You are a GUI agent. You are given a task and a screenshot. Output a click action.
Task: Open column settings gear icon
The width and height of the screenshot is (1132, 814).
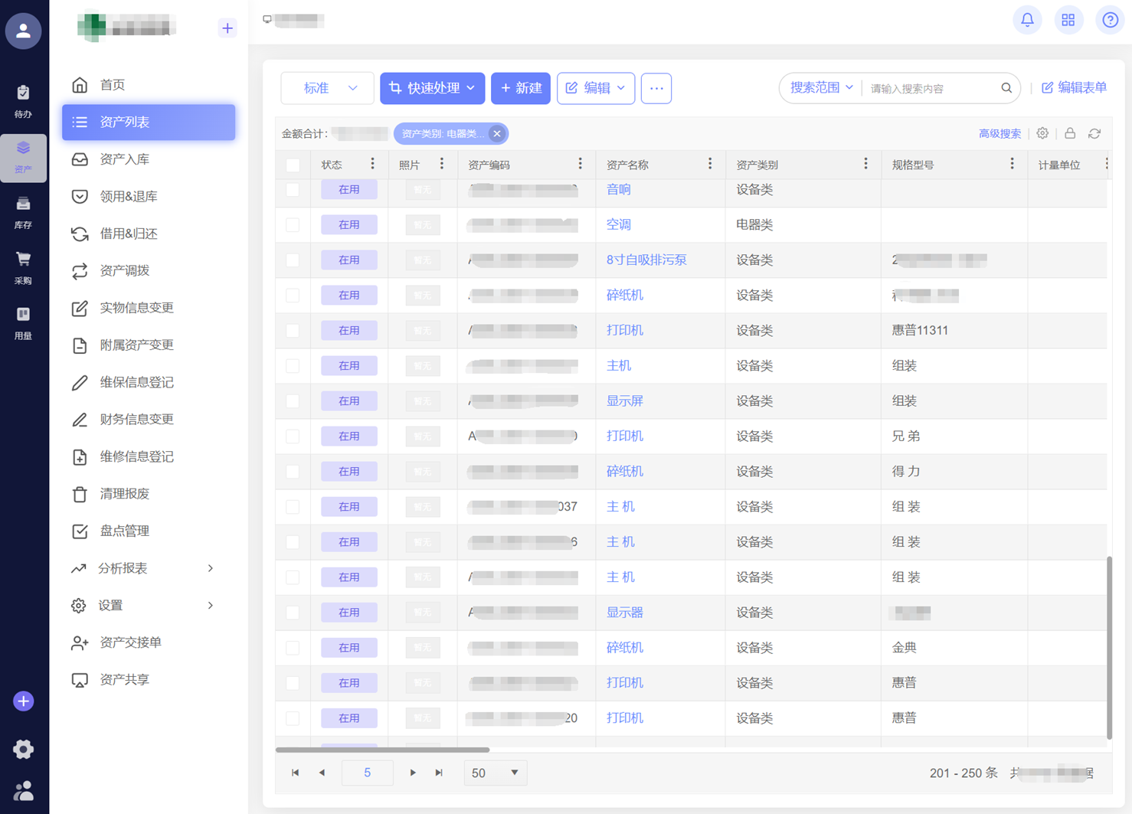[1042, 134]
